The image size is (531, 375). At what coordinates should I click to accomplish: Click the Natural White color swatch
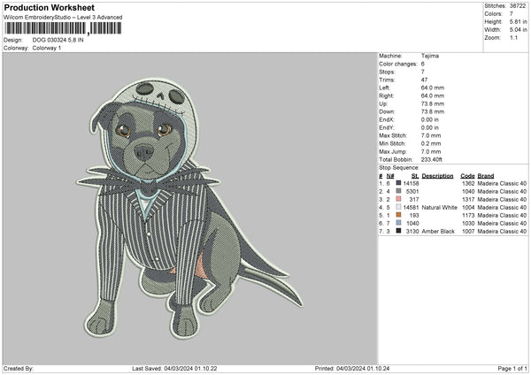point(398,207)
